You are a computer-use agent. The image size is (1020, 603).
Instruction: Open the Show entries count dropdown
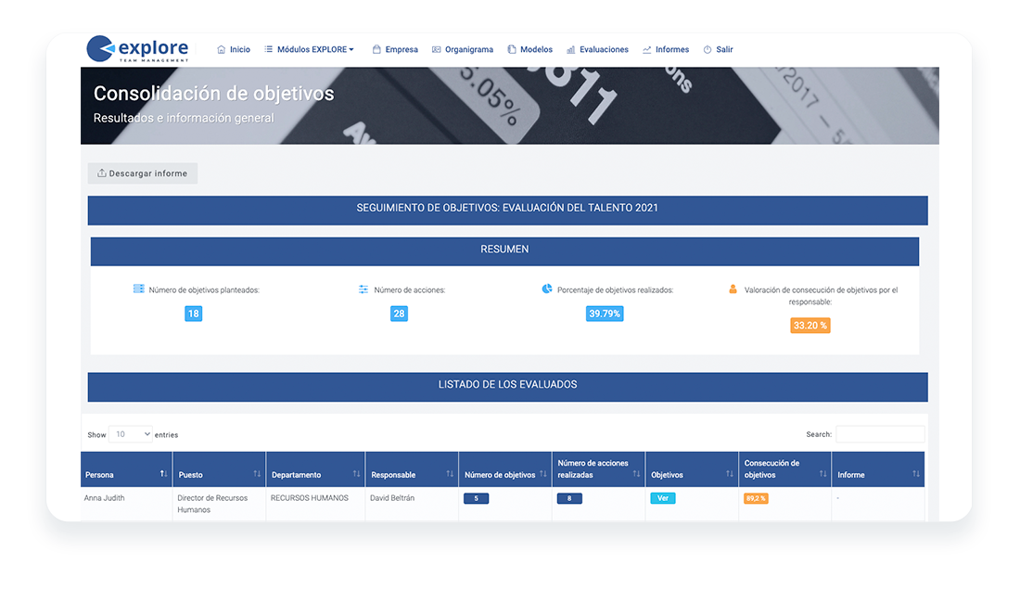point(130,434)
